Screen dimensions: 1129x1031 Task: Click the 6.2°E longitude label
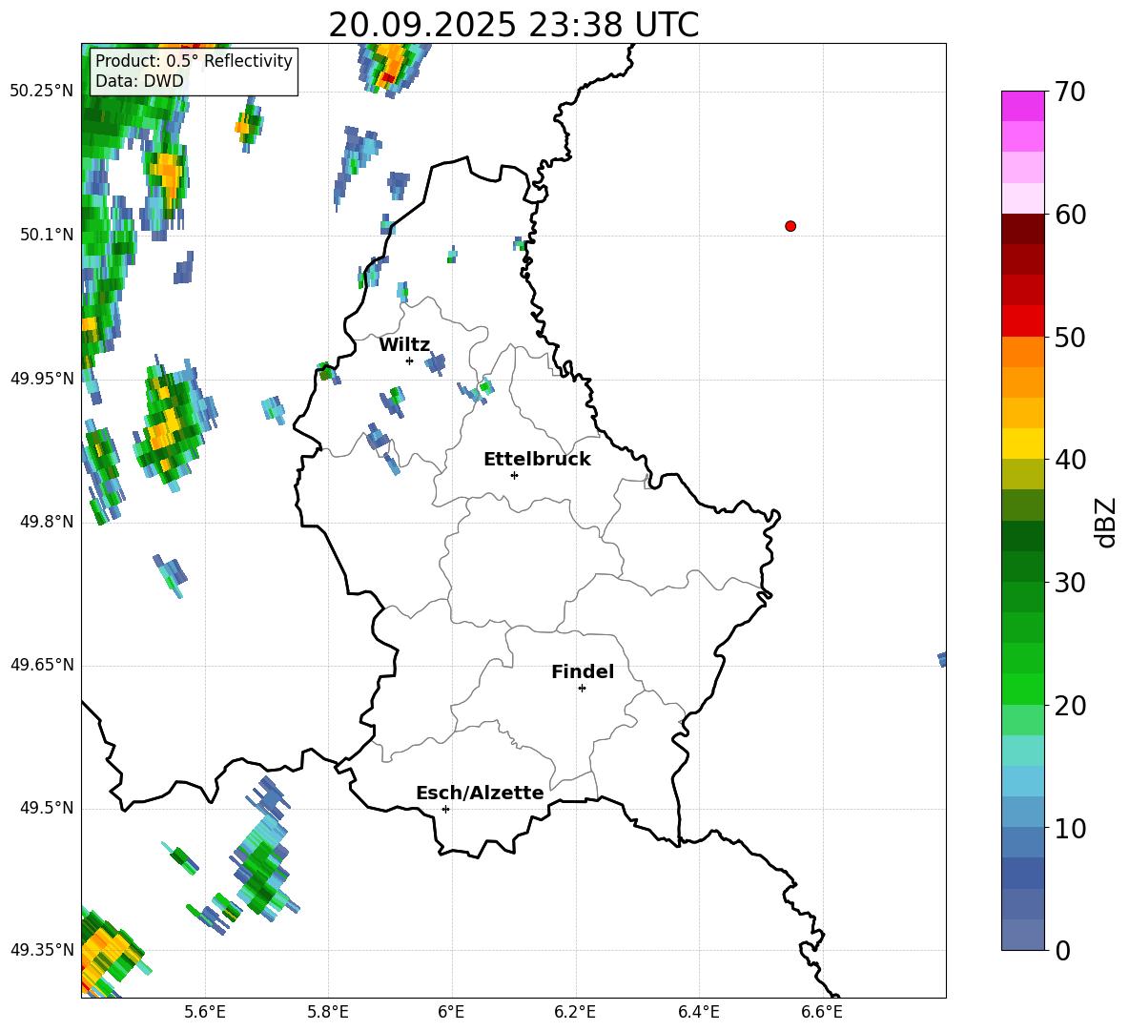pyautogui.click(x=575, y=1012)
